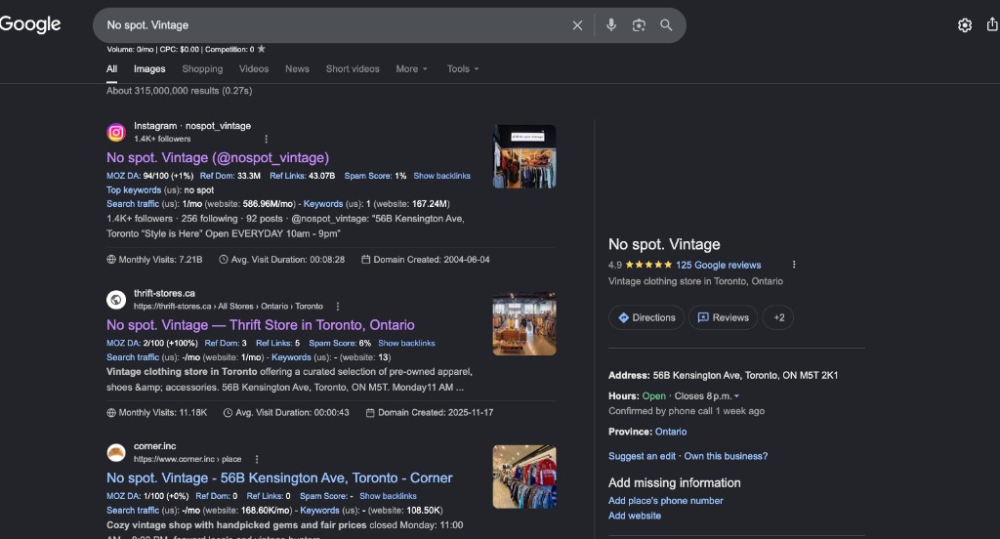Viewport: 1000px width, 539px height.
Task: Click Add website link
Action: pyautogui.click(x=635, y=516)
